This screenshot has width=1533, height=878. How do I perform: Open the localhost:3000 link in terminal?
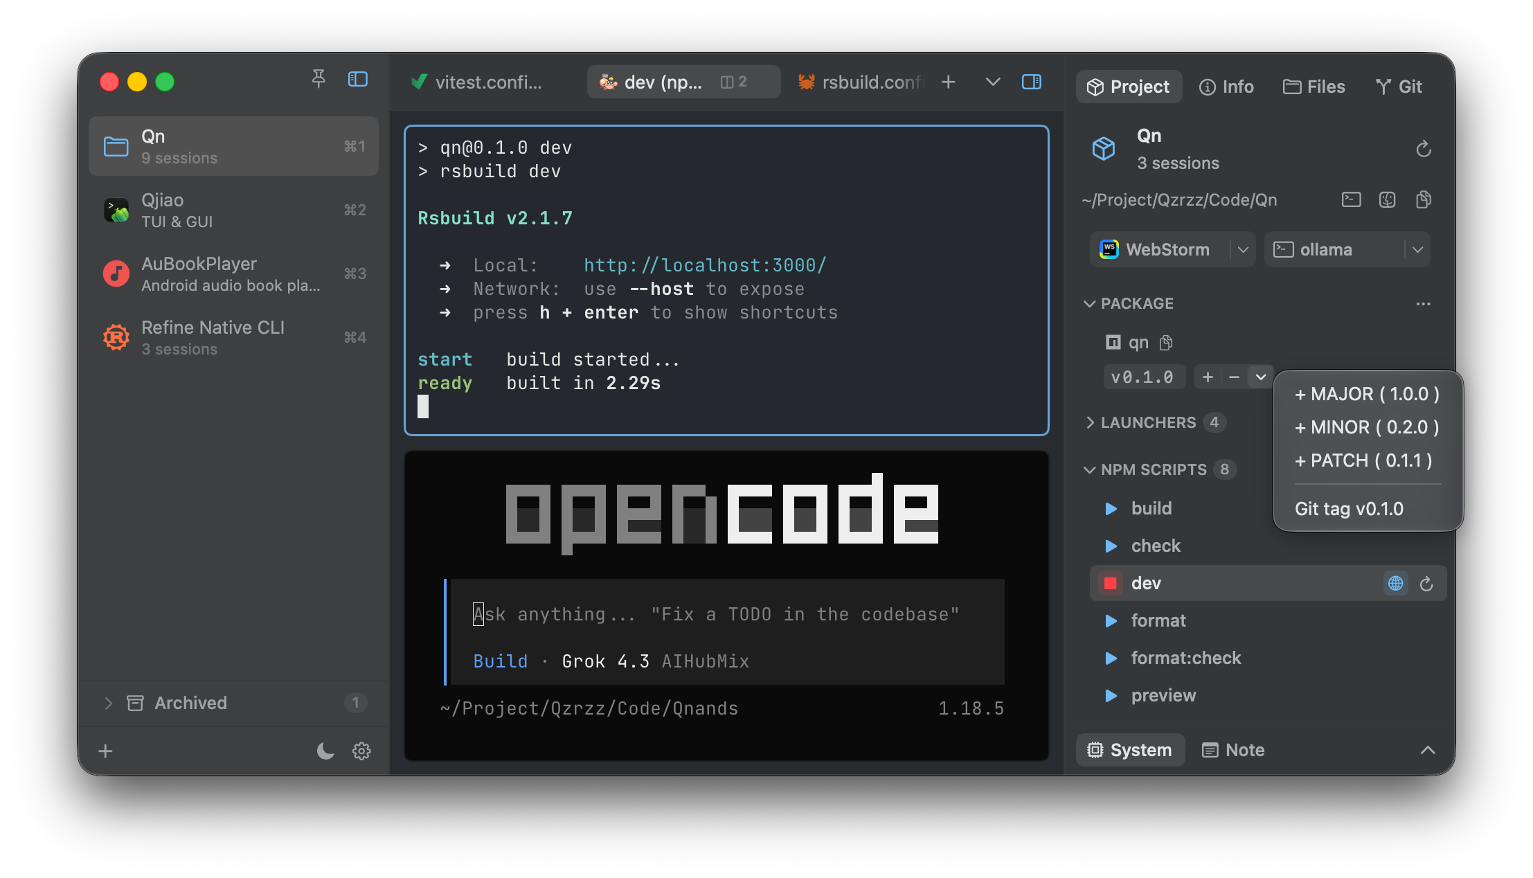(x=705, y=265)
